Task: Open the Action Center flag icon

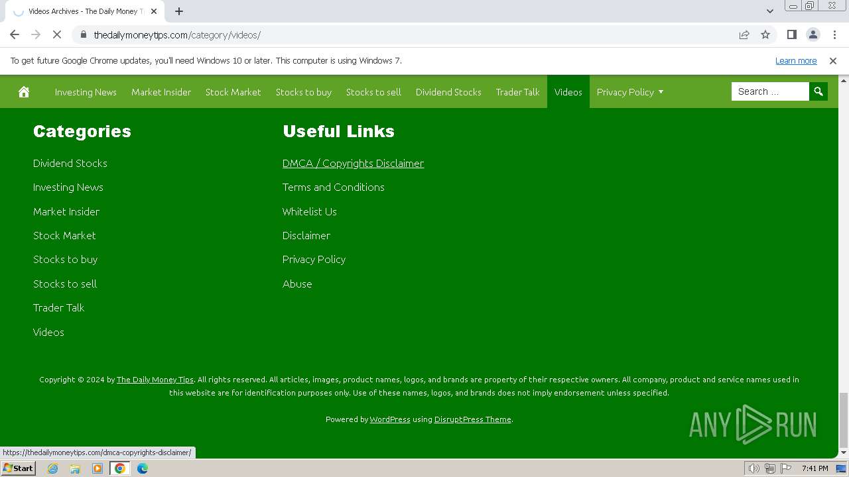Action: click(787, 468)
